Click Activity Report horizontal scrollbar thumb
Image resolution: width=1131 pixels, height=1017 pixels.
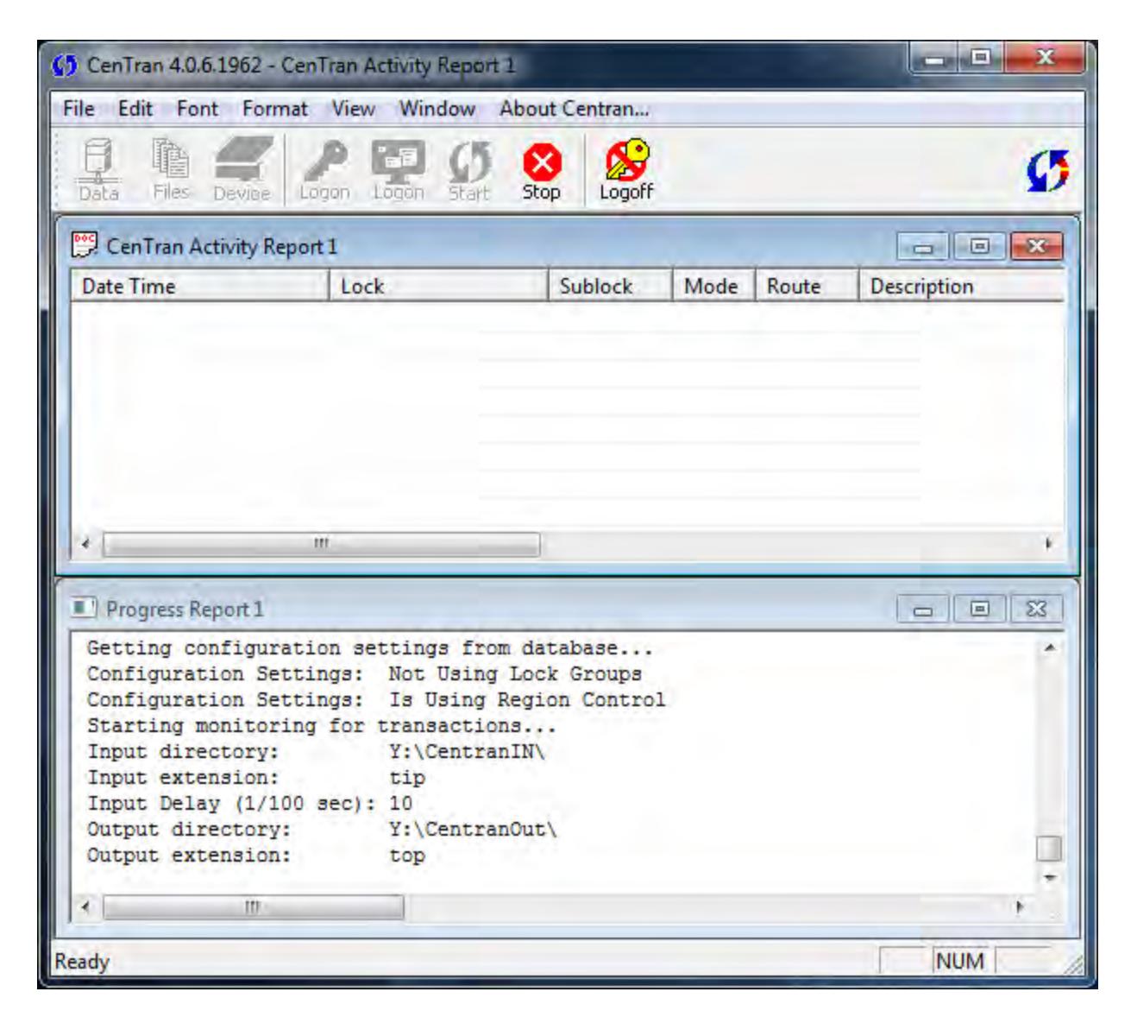(321, 544)
